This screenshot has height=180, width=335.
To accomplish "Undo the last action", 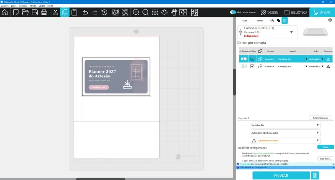I will tap(85, 12).
